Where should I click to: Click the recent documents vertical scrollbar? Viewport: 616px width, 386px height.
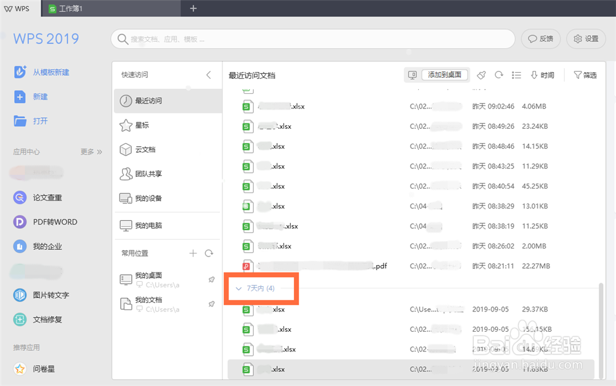click(601, 331)
